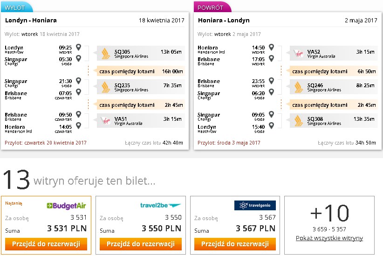This screenshot has width=383, height=256.
Task: Go to reservation on travelgenio for 3 567 PLN
Action: [235, 244]
